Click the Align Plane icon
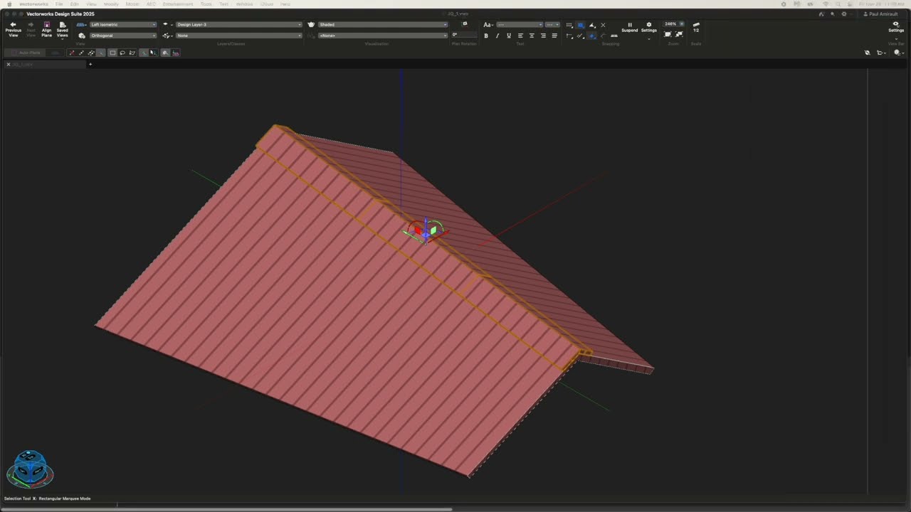The width and height of the screenshot is (911, 512). point(46,24)
